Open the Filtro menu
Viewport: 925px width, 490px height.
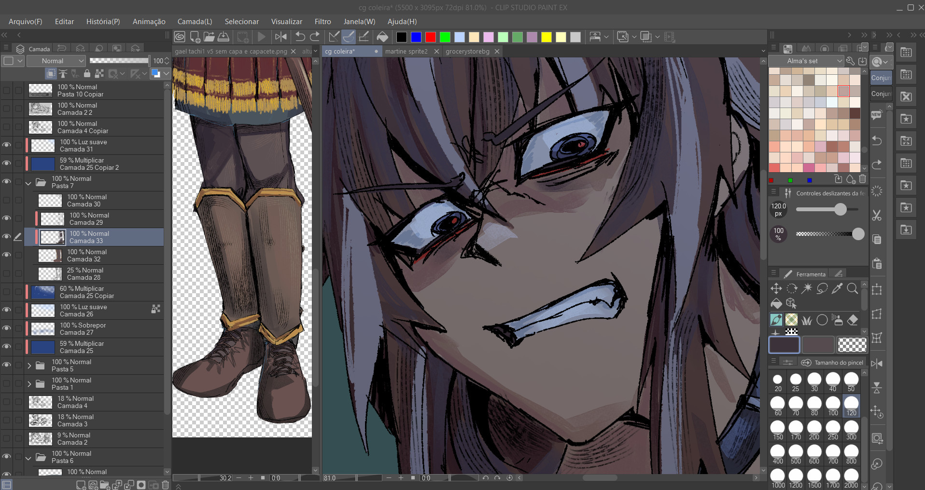pos(322,22)
